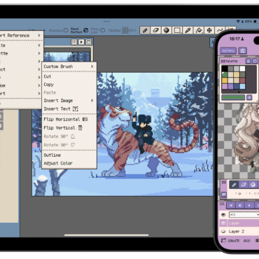Viewport: 259px width, 259px height.
Task: Toggle visibility of Layer 2 on phone
Action: 223,232
